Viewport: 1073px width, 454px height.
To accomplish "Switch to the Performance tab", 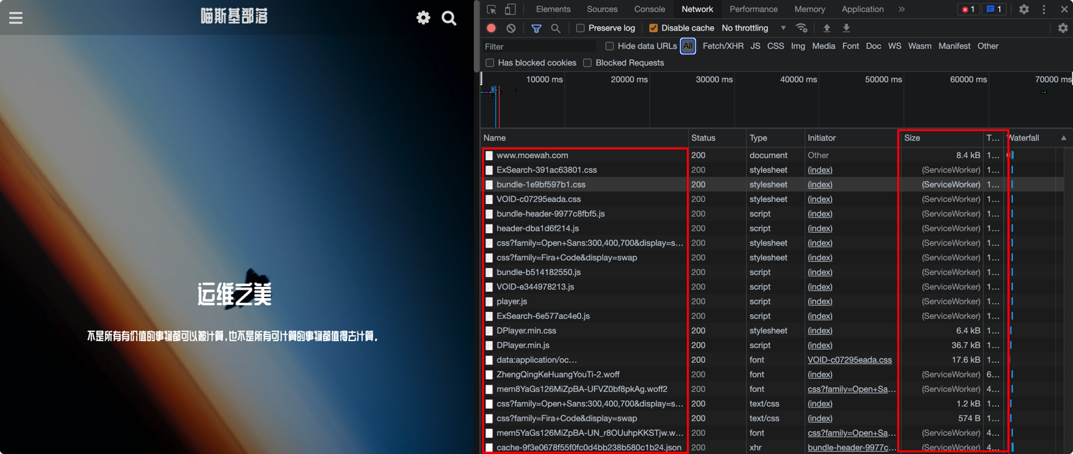I will coord(753,9).
